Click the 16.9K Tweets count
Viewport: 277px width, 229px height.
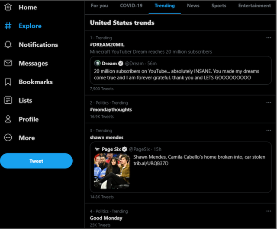[x=102, y=117]
